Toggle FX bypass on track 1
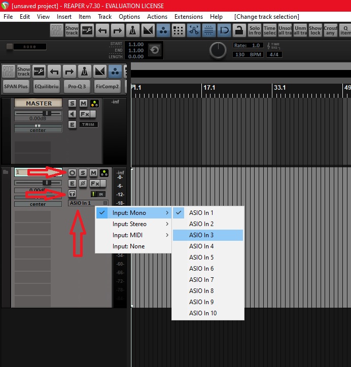This screenshot has height=367, width=351. 102,183
